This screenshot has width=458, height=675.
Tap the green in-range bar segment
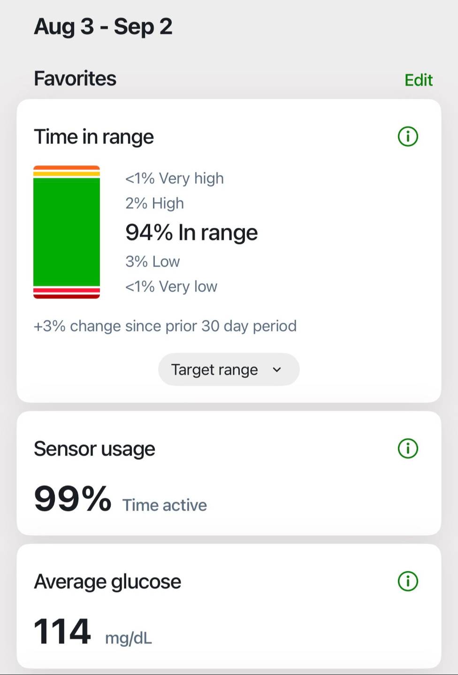(67, 232)
